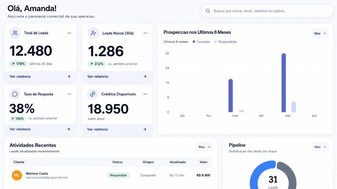The height and width of the screenshot is (189, 337).
Task: Click the Respondido status badge
Action: pos(118,175)
